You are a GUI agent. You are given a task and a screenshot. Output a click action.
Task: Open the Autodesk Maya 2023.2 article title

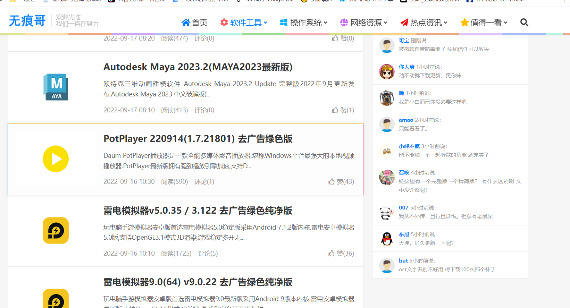(x=198, y=67)
